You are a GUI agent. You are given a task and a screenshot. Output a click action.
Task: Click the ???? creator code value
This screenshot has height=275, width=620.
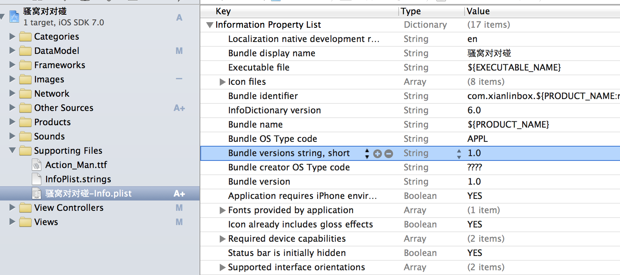[475, 168]
